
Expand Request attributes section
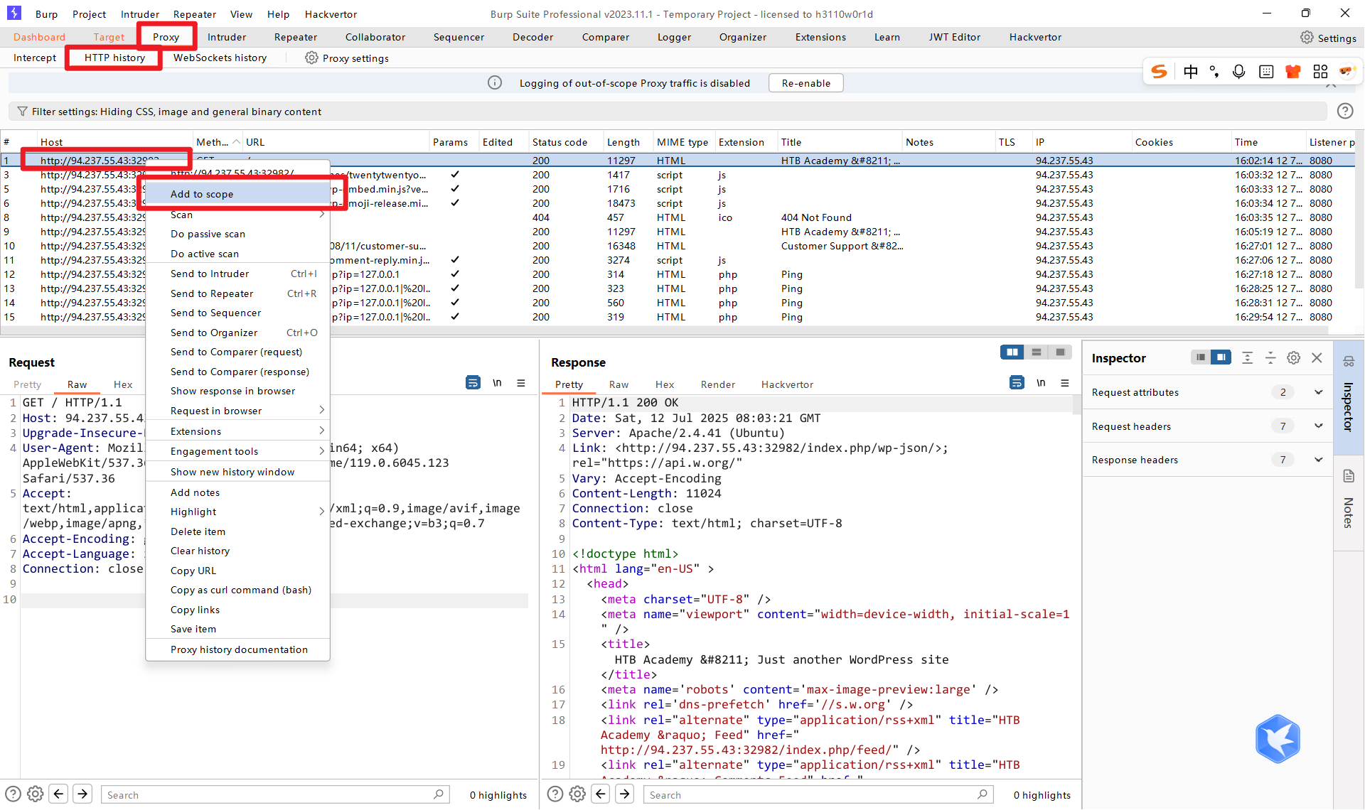[x=1318, y=392]
